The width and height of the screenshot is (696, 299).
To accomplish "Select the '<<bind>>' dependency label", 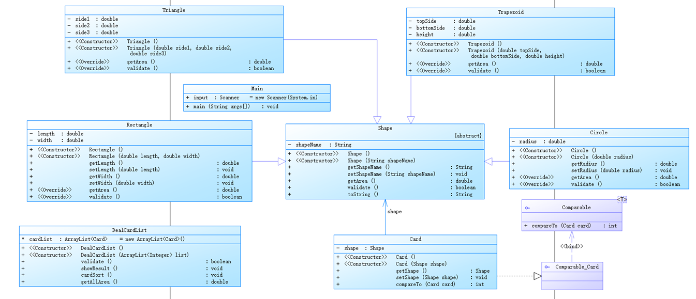I will coord(572,246).
